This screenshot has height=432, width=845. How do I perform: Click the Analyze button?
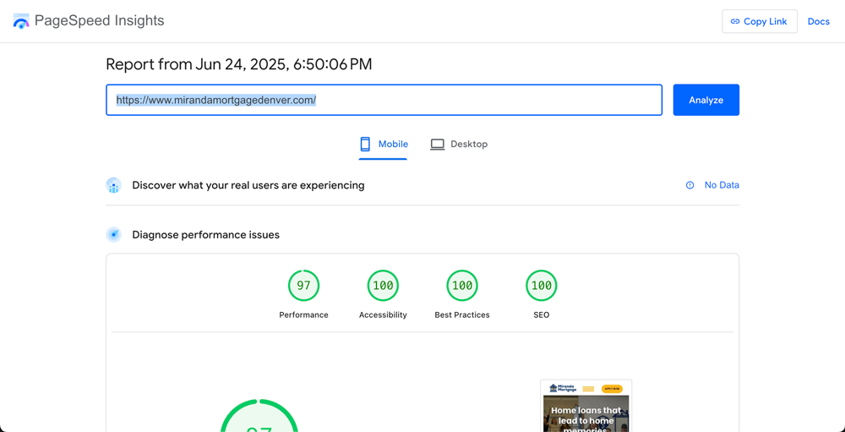click(706, 100)
